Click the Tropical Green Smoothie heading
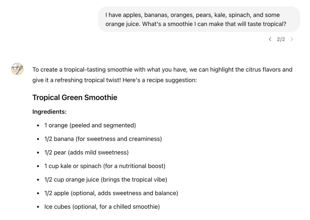 click(75, 98)
